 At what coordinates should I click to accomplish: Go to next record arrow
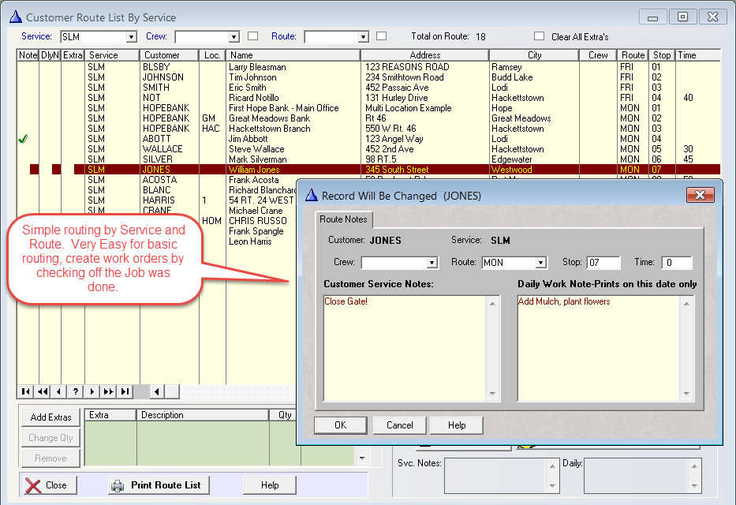pos(92,391)
